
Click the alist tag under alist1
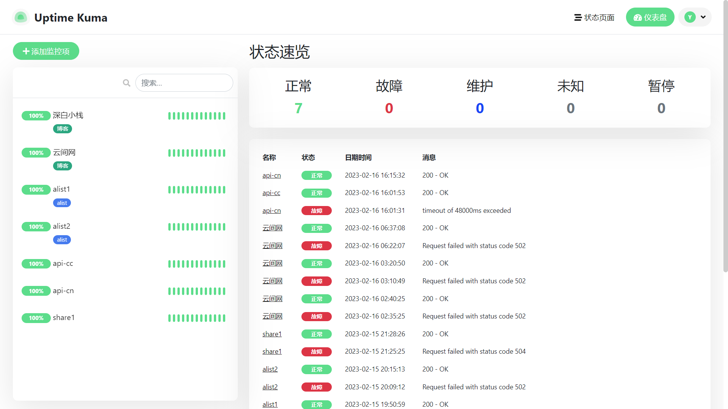coord(62,203)
